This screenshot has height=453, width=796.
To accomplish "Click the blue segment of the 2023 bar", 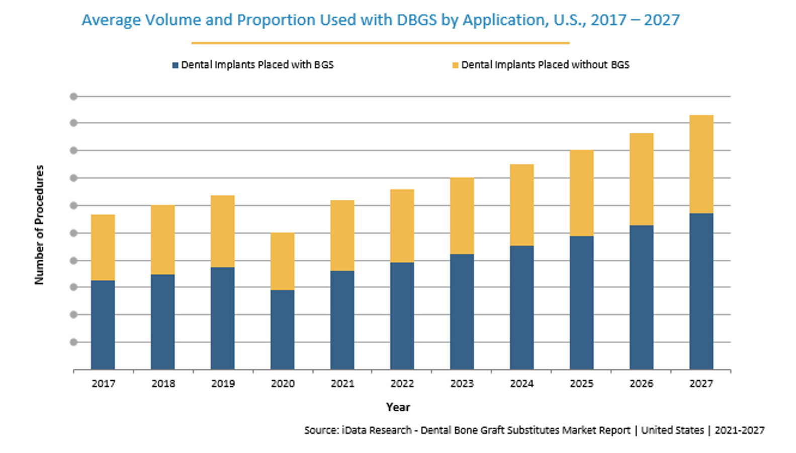I will tap(462, 312).
